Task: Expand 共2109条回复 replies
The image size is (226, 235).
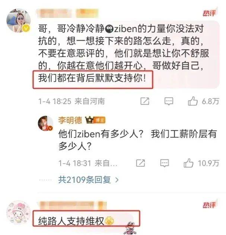Action: [85, 179]
